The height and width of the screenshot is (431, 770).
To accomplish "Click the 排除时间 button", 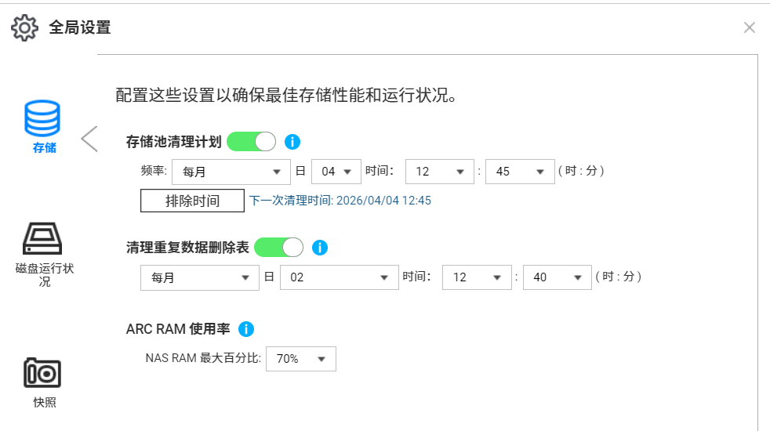I will (x=192, y=201).
